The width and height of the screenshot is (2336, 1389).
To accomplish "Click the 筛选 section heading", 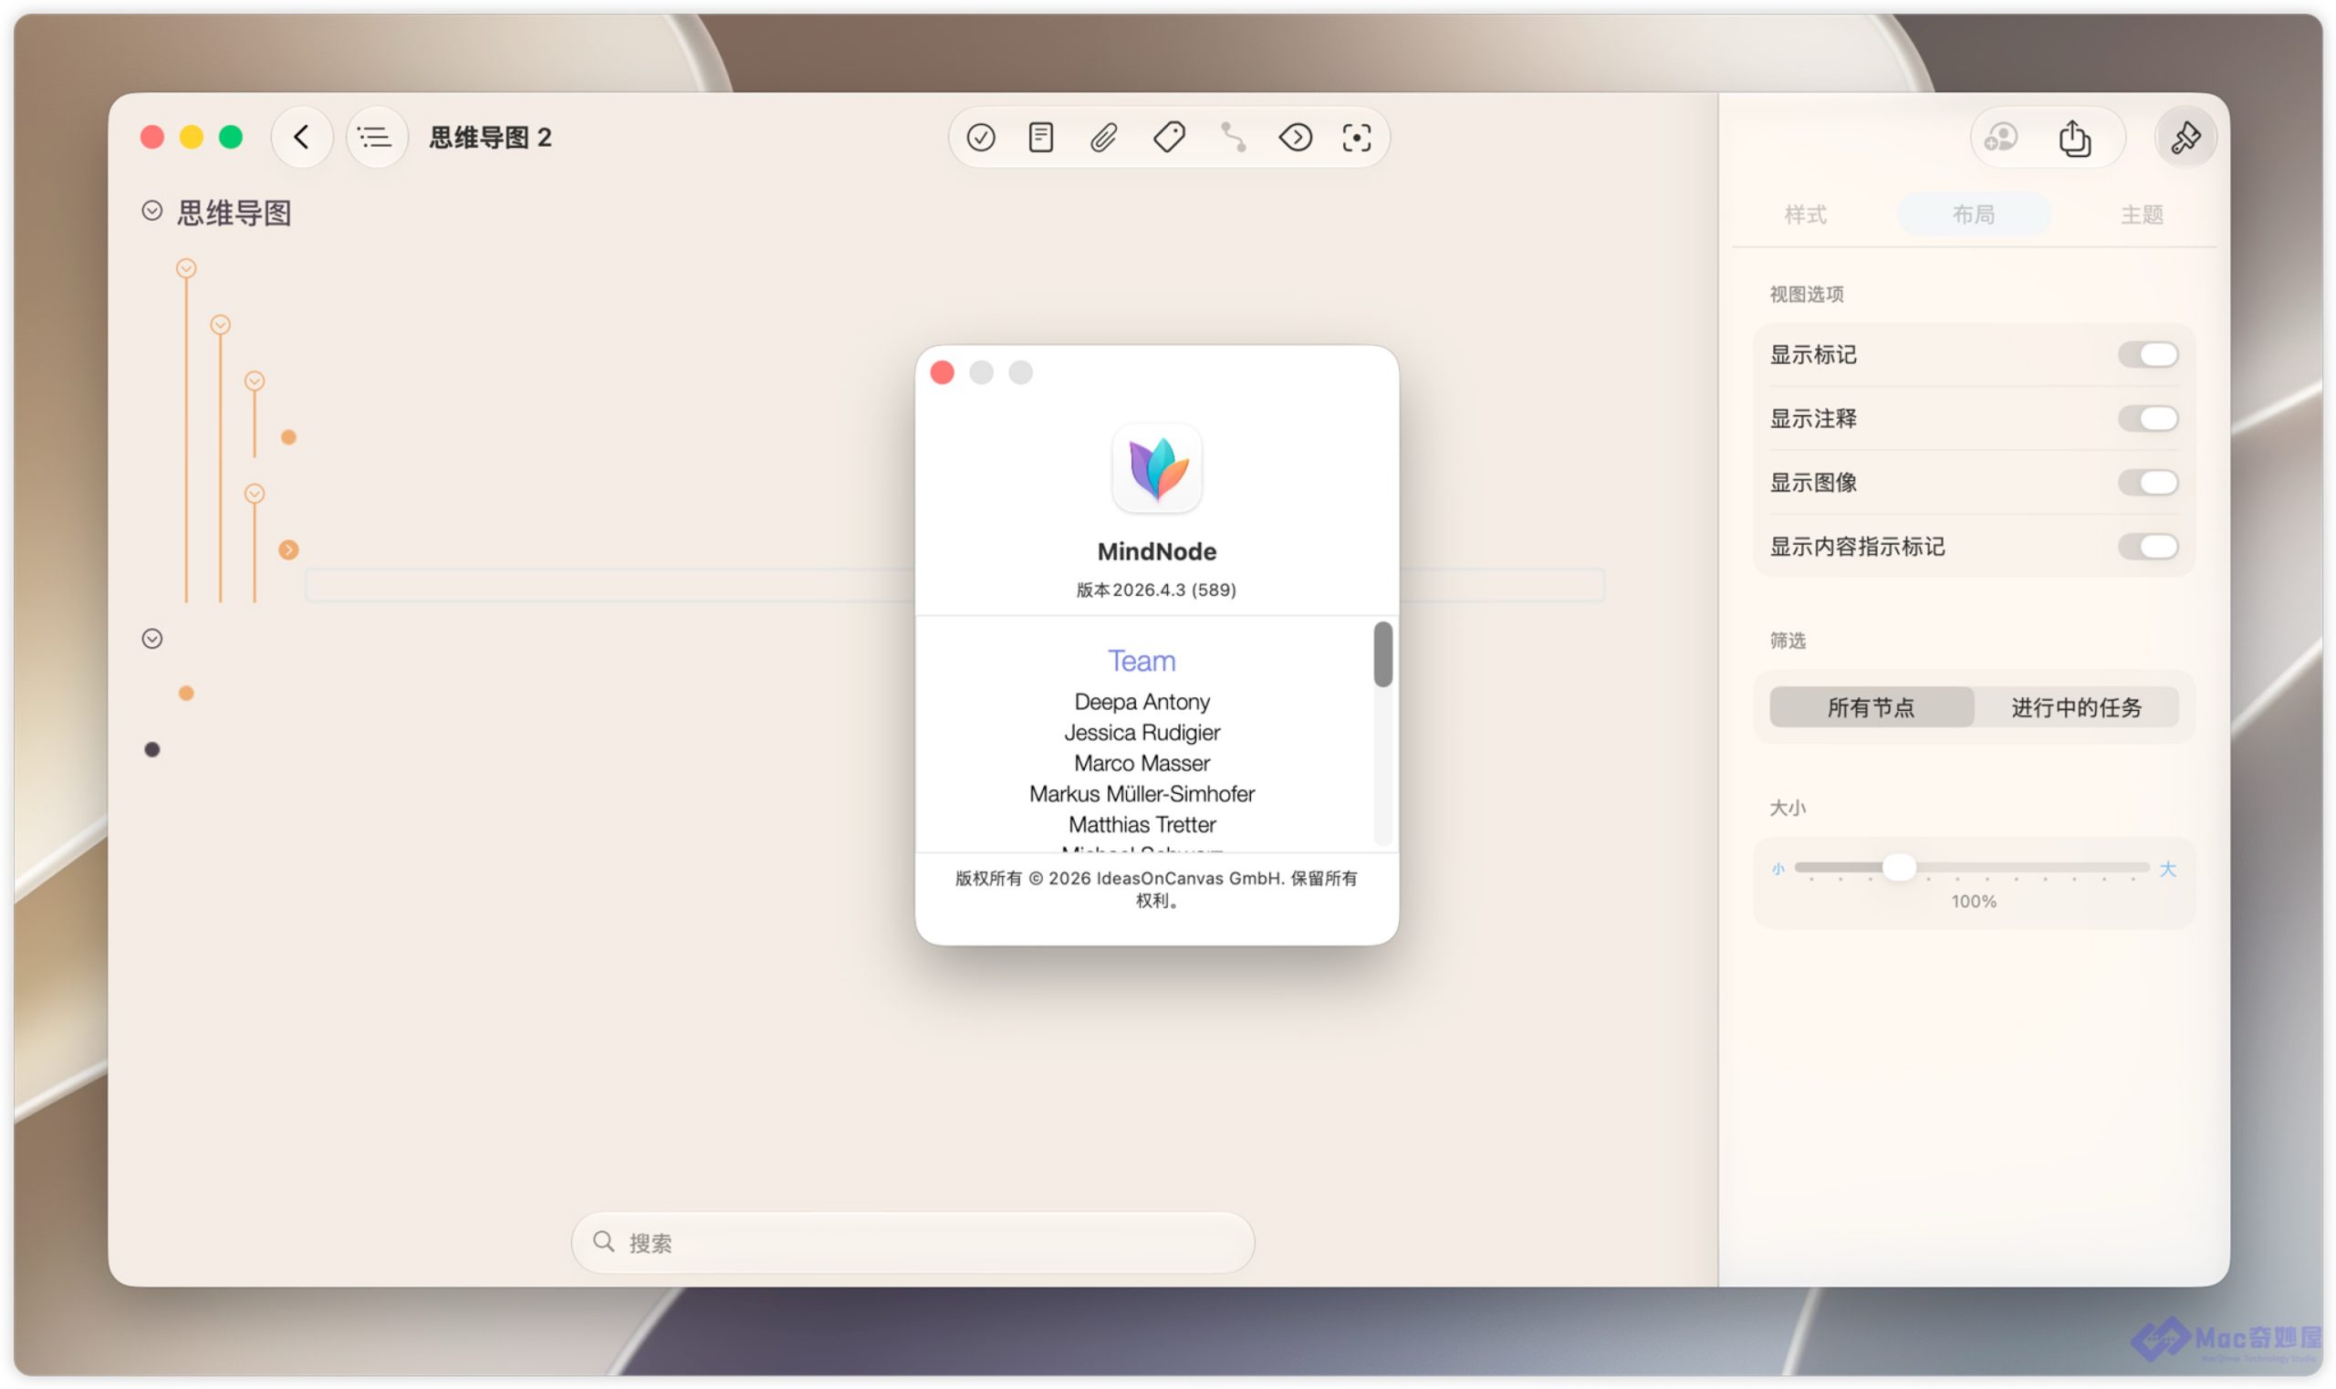I will (x=1788, y=641).
